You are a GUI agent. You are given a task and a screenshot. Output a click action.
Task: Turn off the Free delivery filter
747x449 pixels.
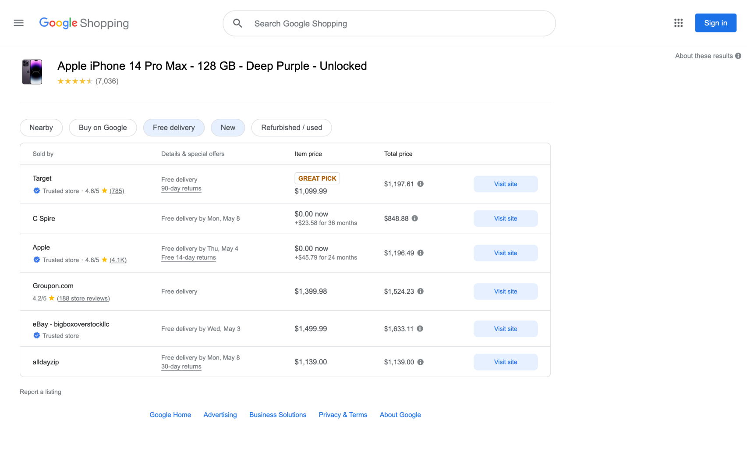tap(174, 128)
